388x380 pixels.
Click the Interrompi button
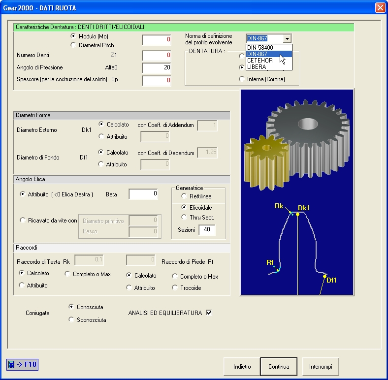321,366
